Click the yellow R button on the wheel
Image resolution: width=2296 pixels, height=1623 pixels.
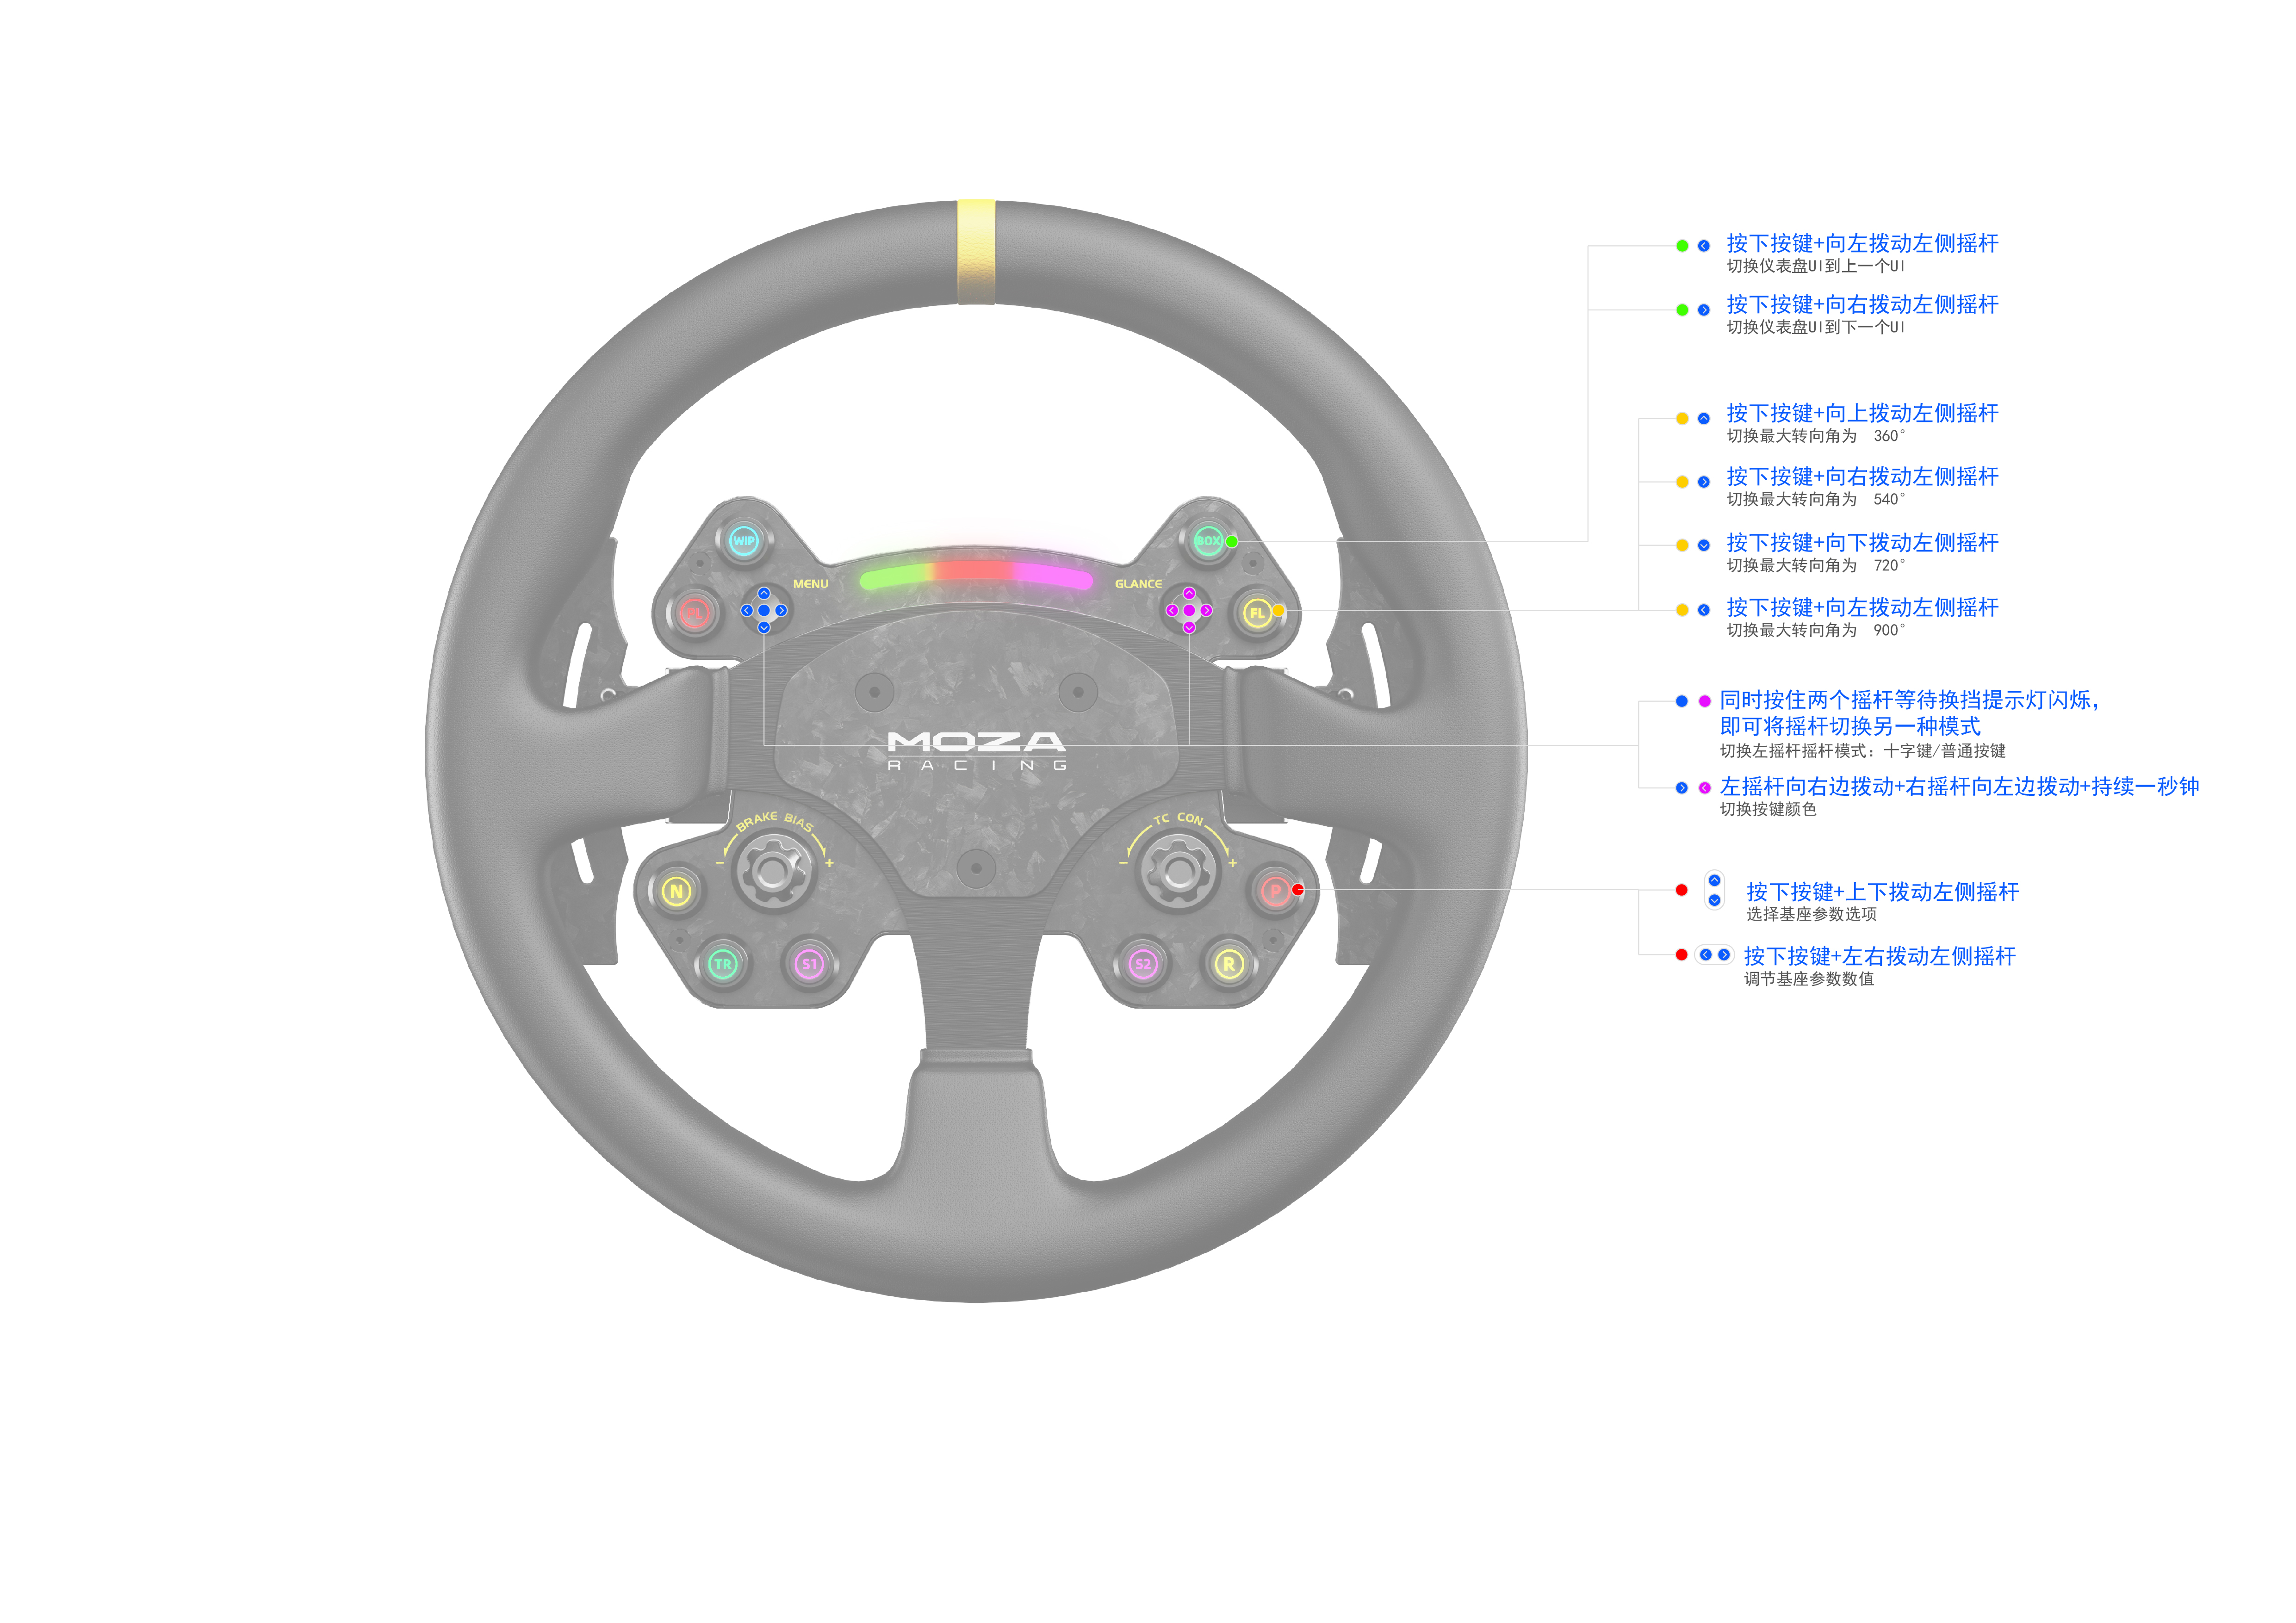click(x=1229, y=964)
